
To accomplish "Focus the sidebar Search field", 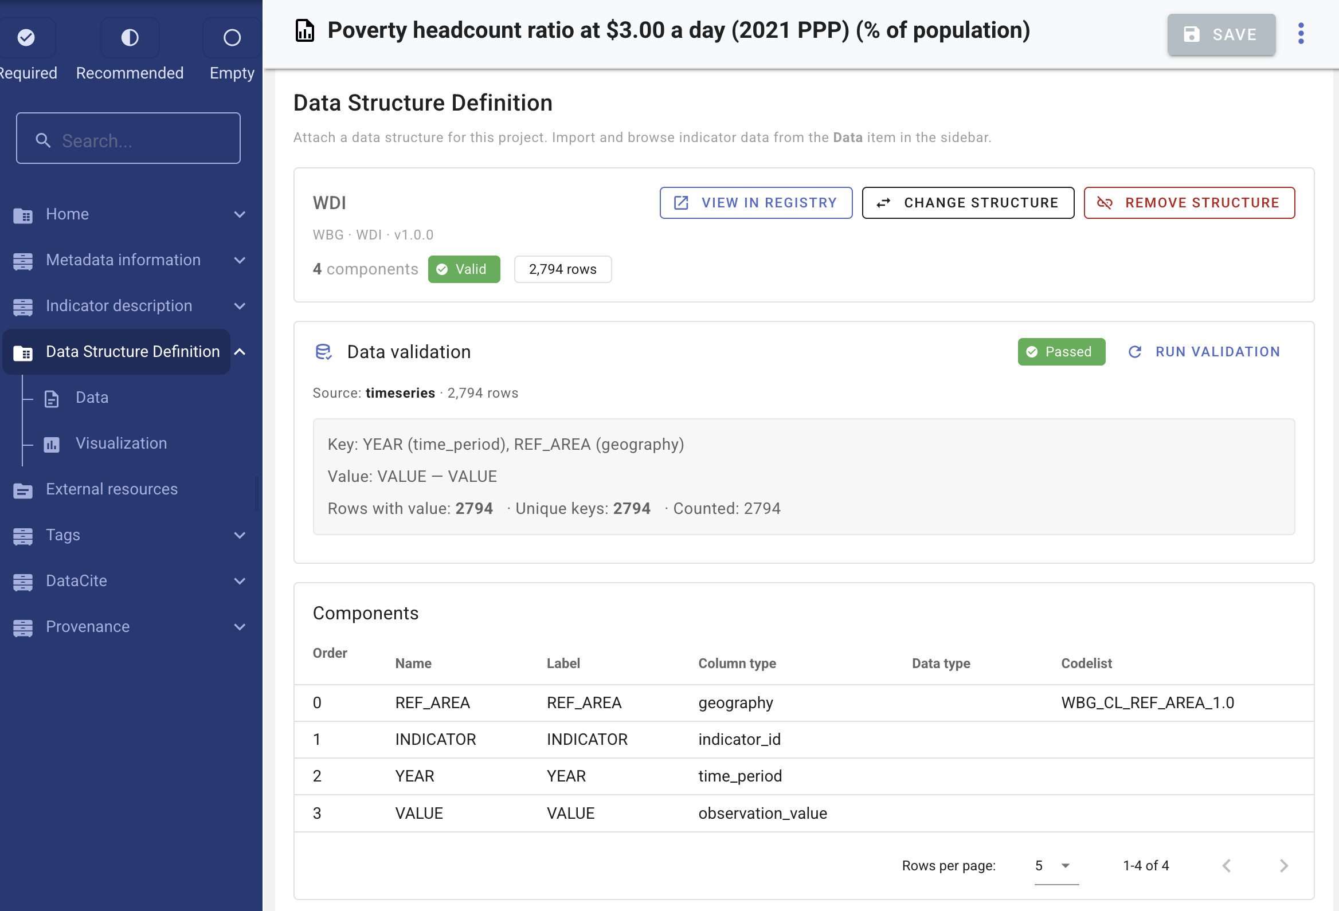I will [128, 138].
